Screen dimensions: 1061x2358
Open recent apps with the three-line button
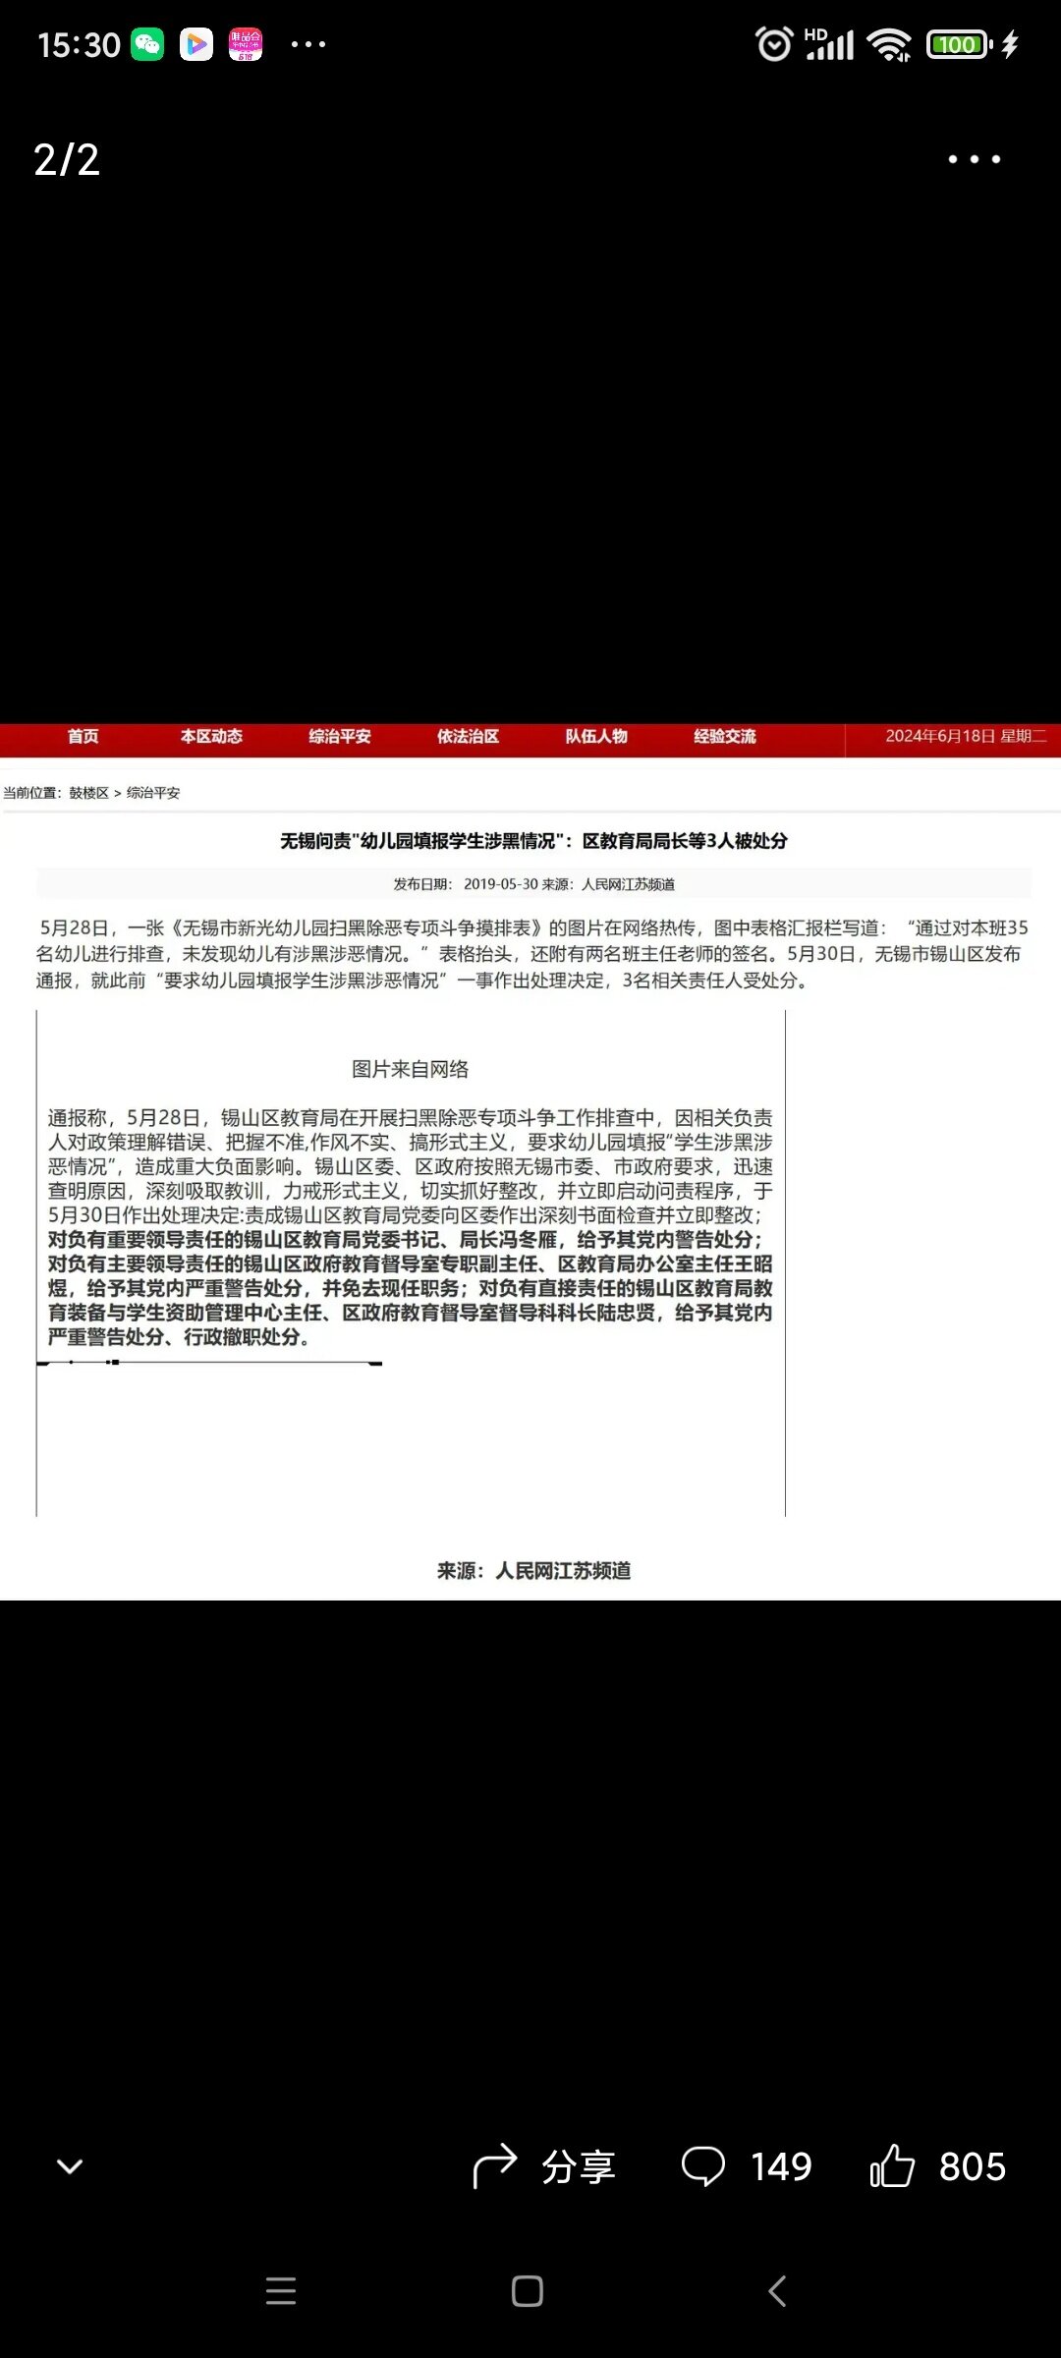[x=281, y=2291]
